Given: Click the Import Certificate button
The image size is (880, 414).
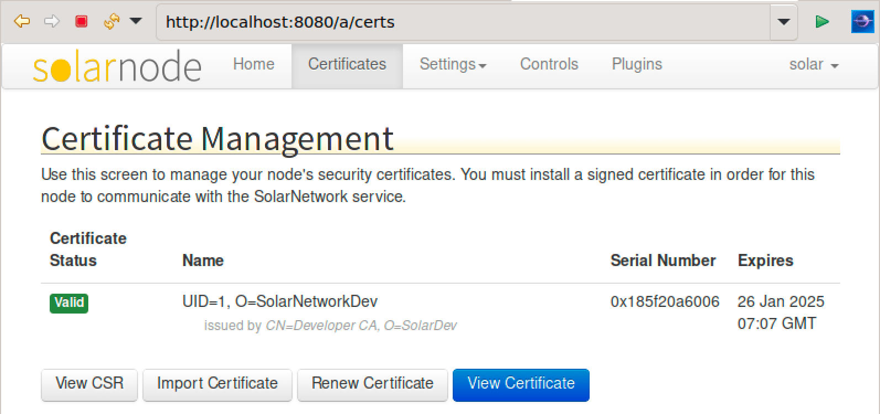Looking at the screenshot, I should 217,384.
